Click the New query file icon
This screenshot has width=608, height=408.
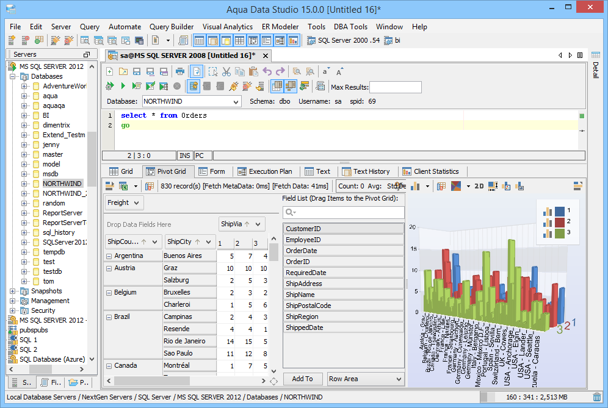pos(110,72)
